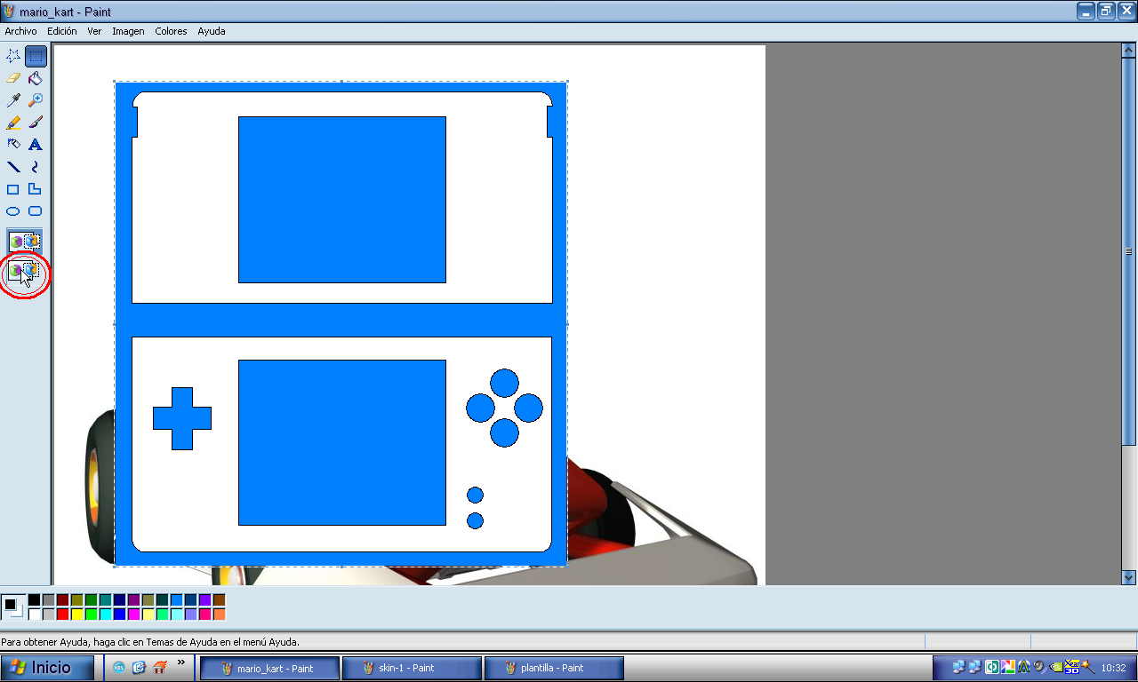Click the blue D-pad cross on the drawing

(182, 417)
